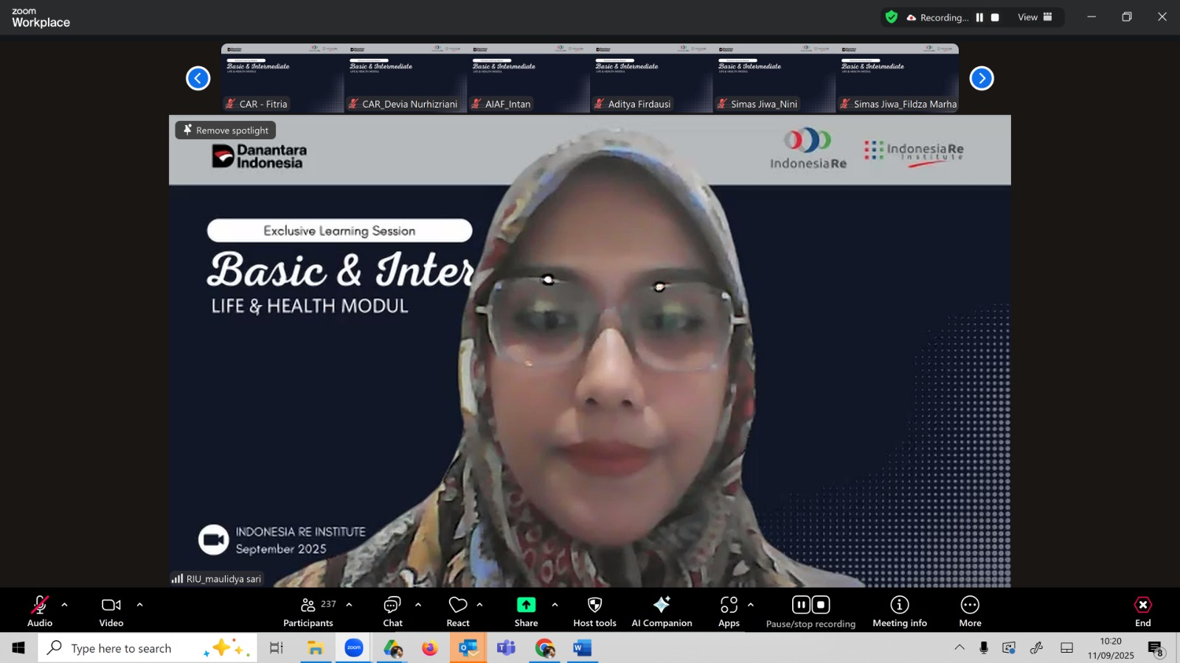Open the Chat panel
Screen dimensions: 1180x663
click(x=392, y=611)
